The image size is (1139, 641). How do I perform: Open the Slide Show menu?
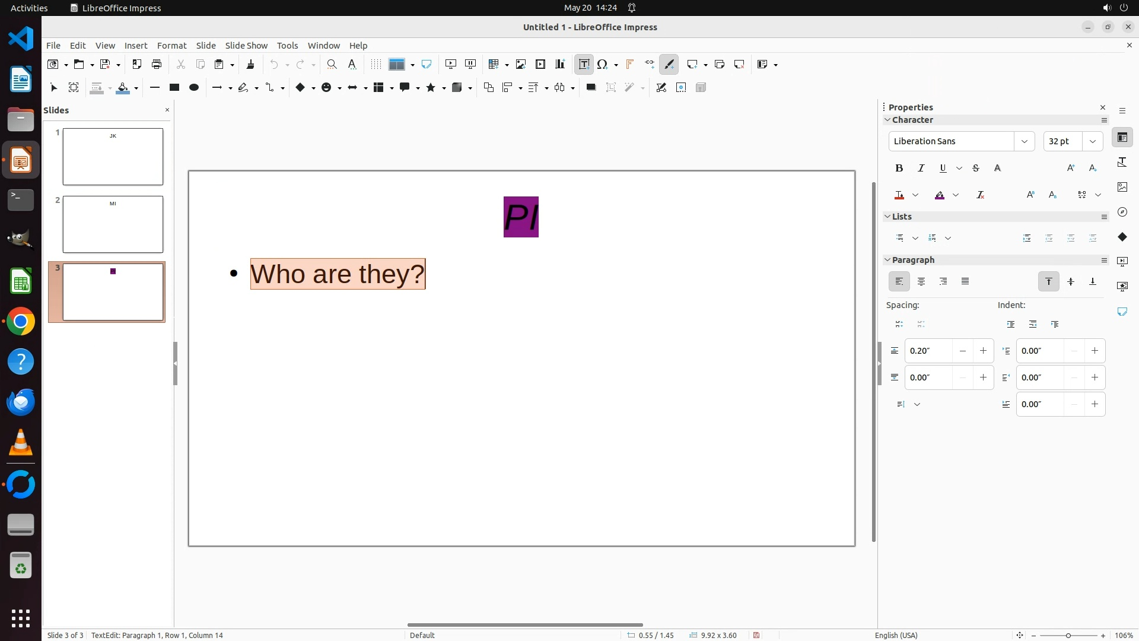(x=246, y=46)
